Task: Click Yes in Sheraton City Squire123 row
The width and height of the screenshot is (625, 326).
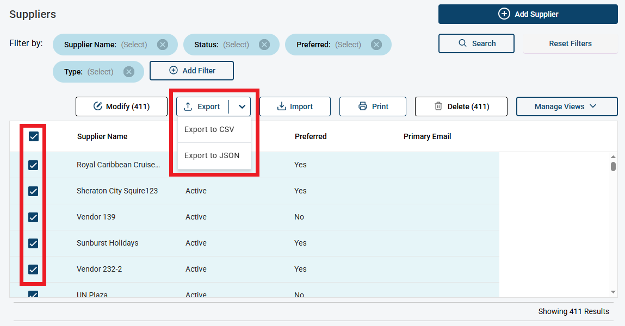Action: pos(301,191)
